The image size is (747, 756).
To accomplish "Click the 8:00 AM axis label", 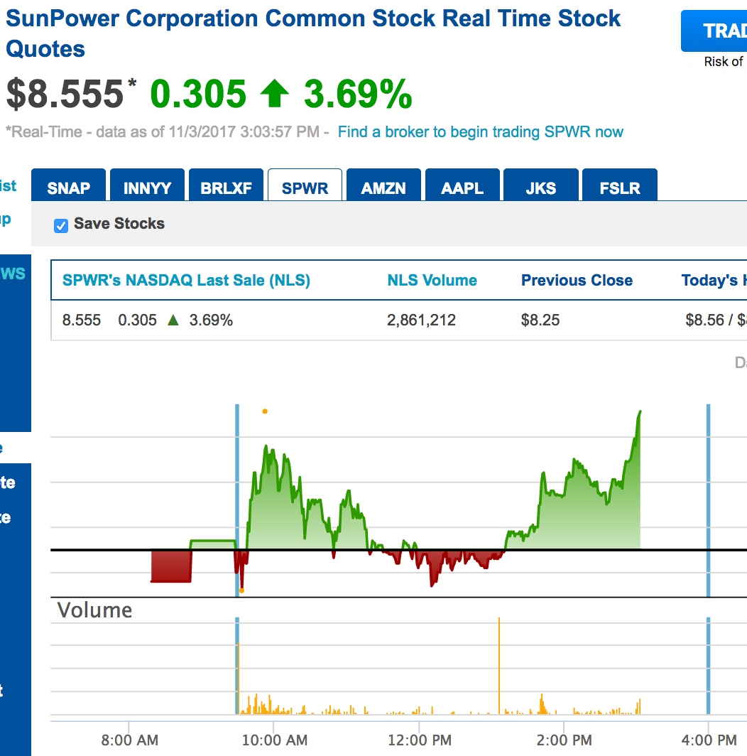I will click(129, 740).
